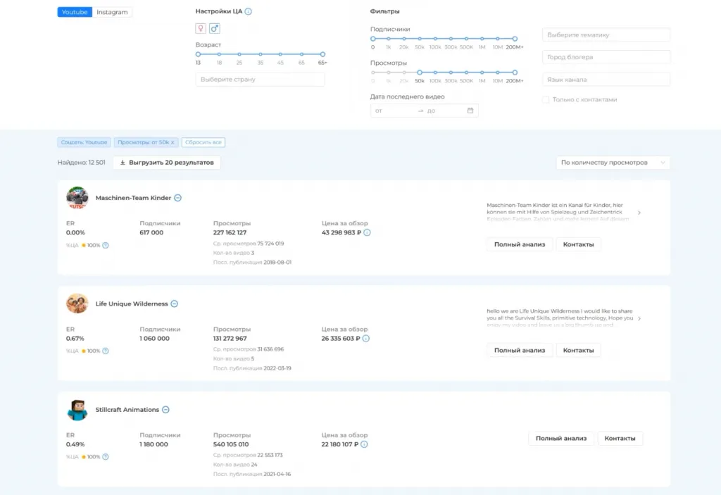Open price info icon next to 22 180 107 ₽
The height and width of the screenshot is (495, 721).
point(364,444)
